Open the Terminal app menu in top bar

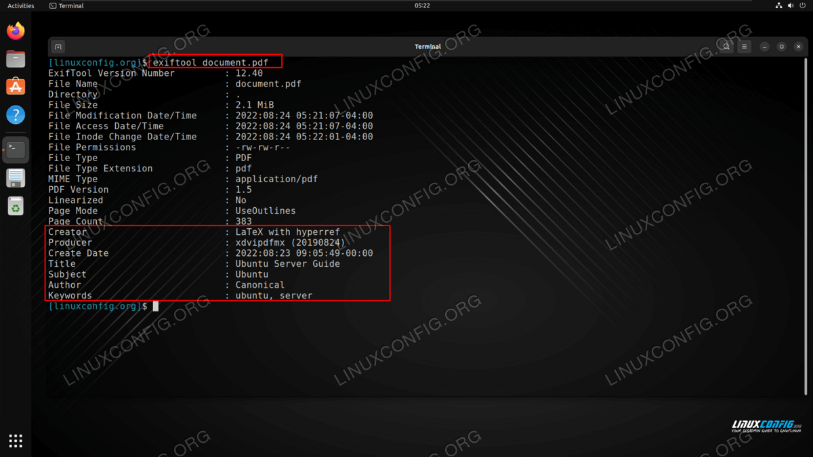66,5
